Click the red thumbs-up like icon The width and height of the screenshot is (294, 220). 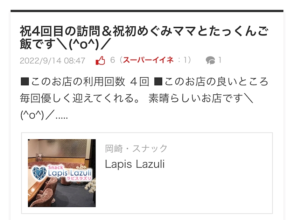pyautogui.click(x=100, y=60)
